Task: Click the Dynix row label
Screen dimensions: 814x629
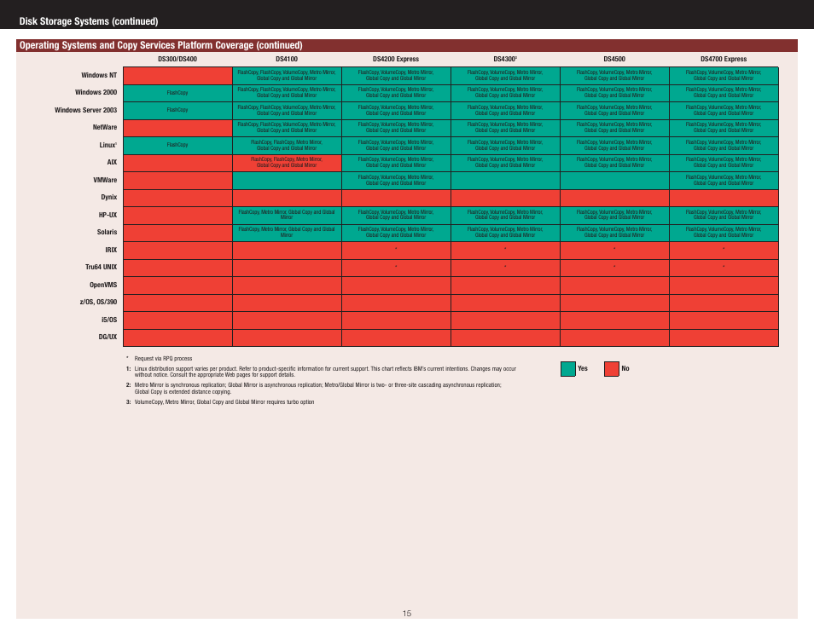Action: point(109,197)
